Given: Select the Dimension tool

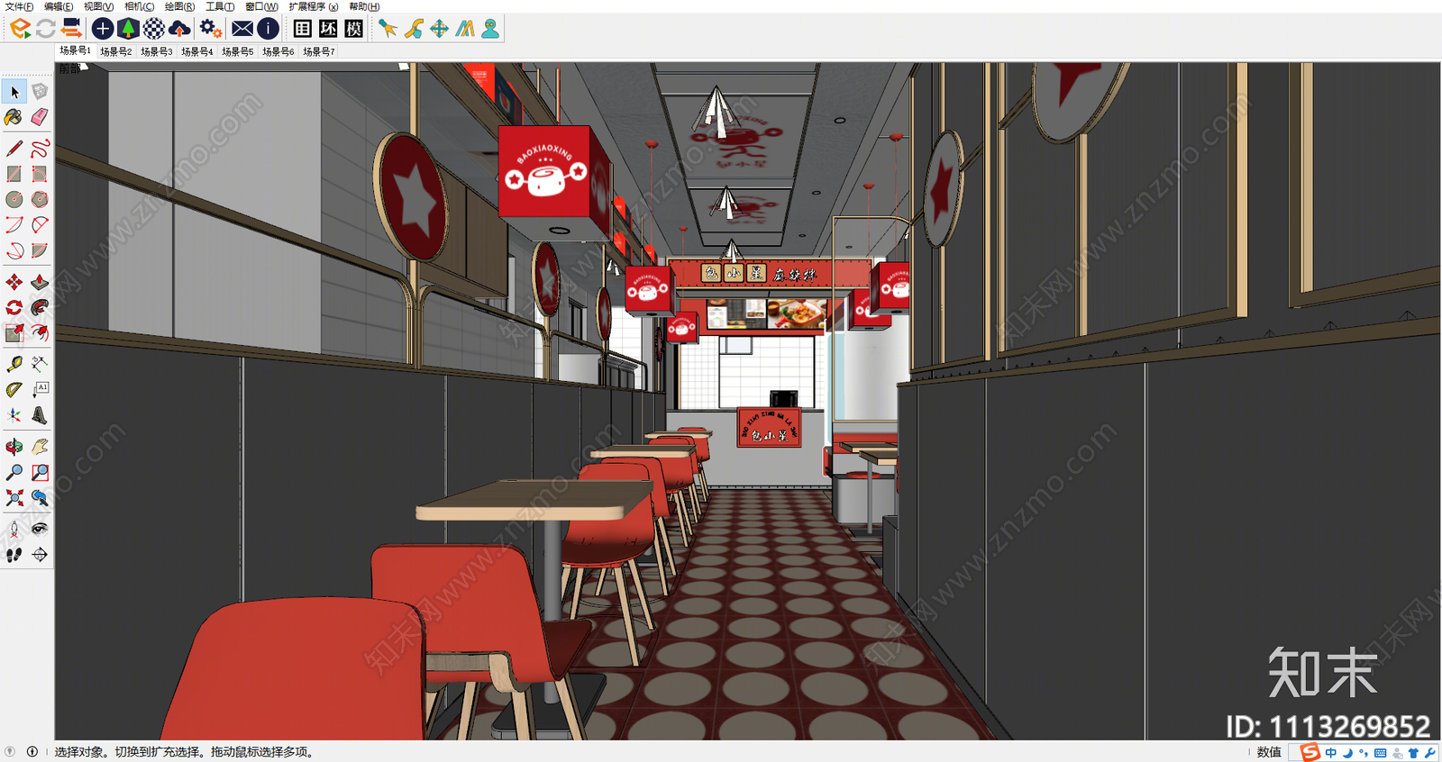Looking at the screenshot, I should coord(40,364).
